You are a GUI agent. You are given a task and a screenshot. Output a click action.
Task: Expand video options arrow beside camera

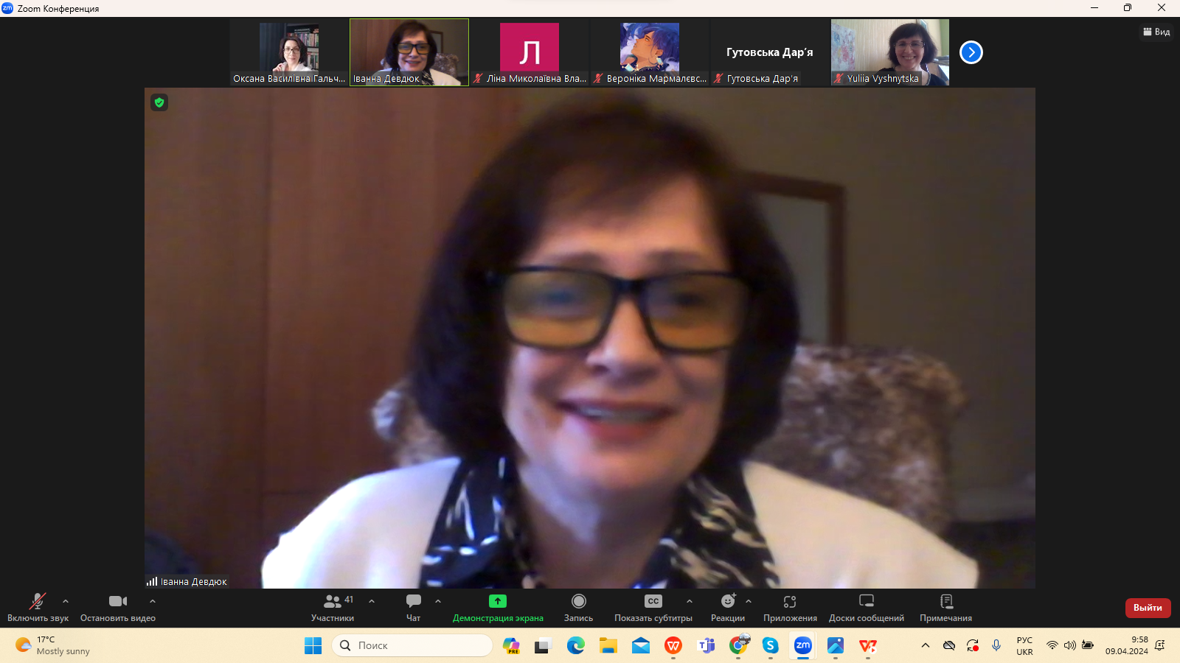(153, 601)
